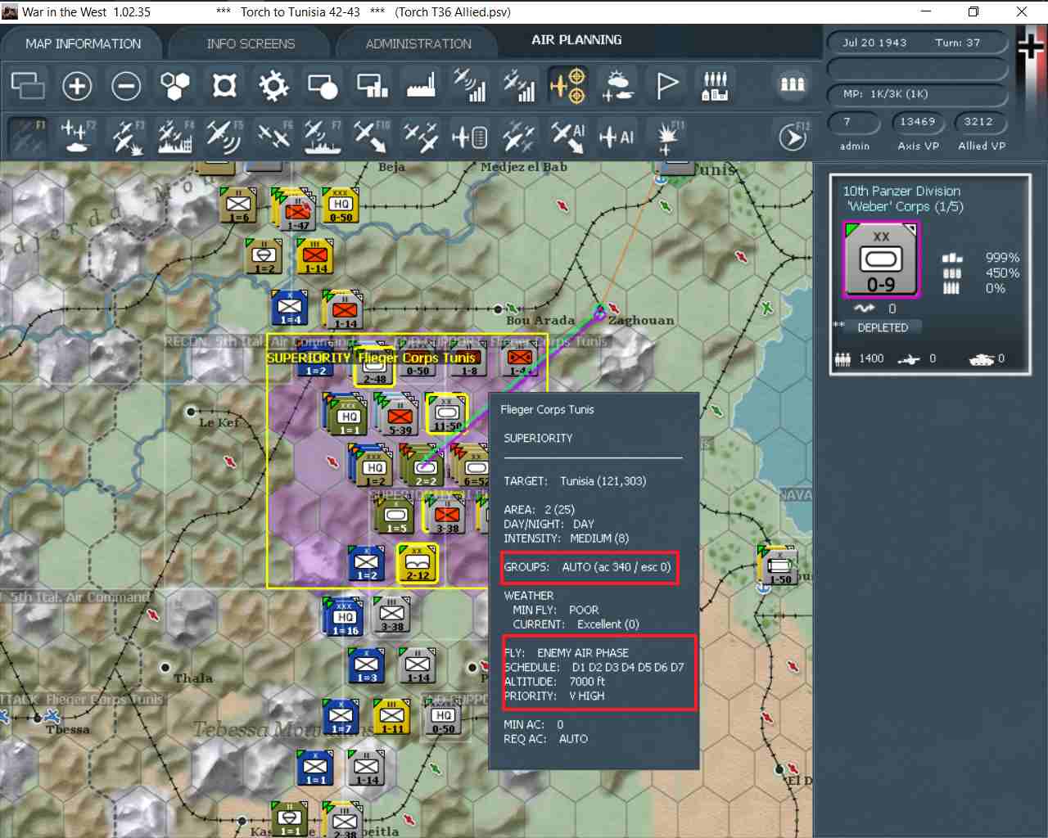The width and height of the screenshot is (1048, 838).
Task: Open the gear preferences icon
Action: click(x=273, y=85)
